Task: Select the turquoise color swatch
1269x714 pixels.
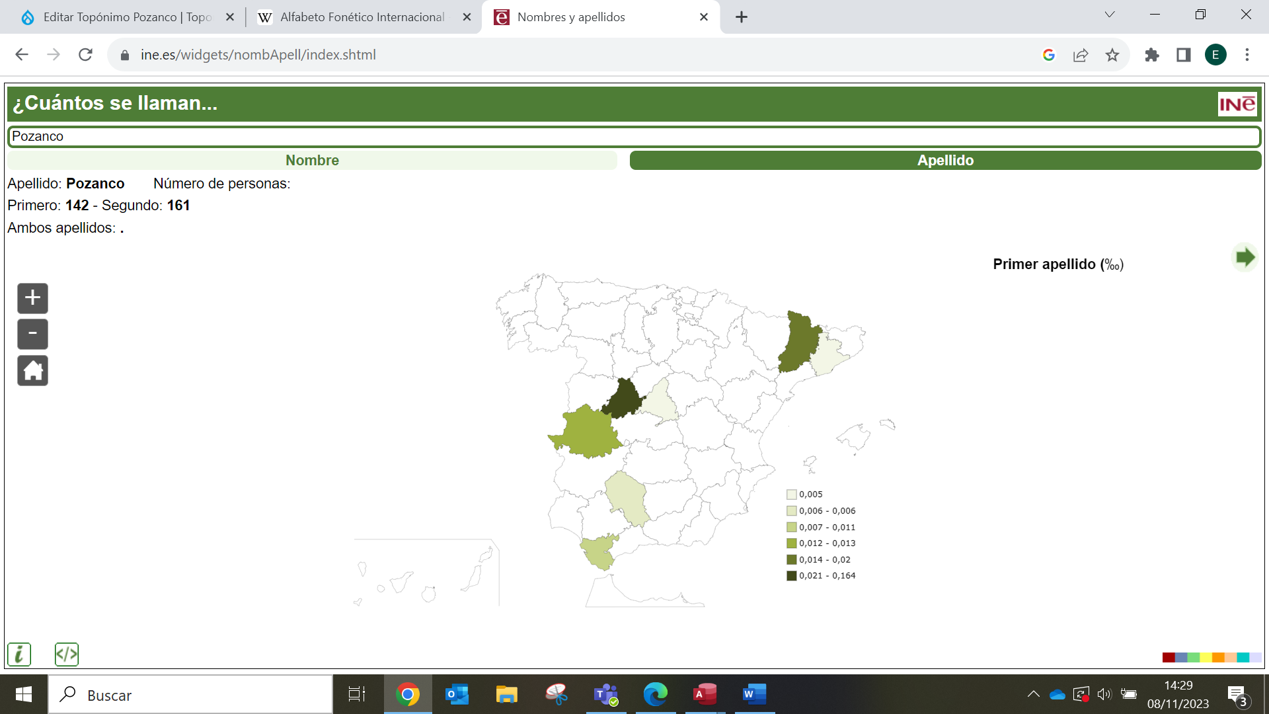Action: click(1243, 657)
